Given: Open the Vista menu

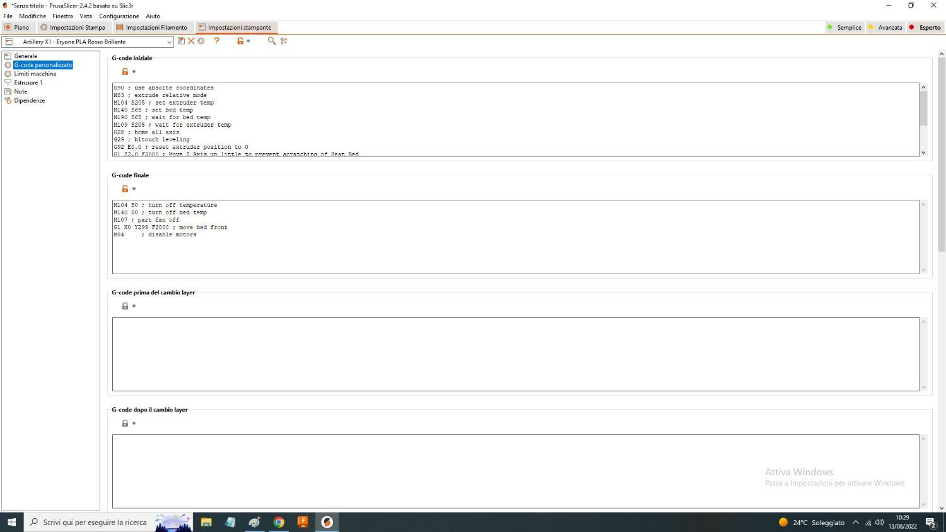Looking at the screenshot, I should (x=86, y=16).
